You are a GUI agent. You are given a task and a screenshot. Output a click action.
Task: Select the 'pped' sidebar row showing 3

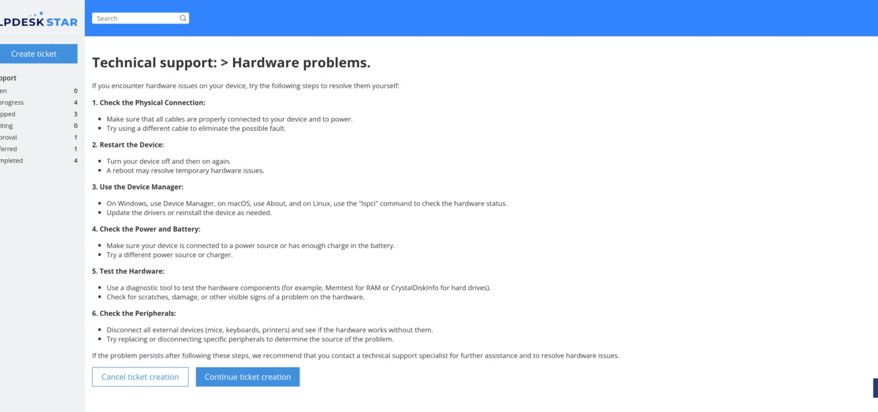(x=39, y=114)
